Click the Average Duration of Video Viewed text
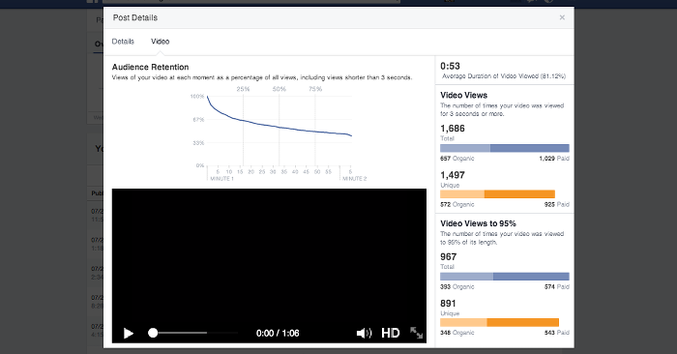This screenshot has height=354, width=677. click(x=504, y=76)
